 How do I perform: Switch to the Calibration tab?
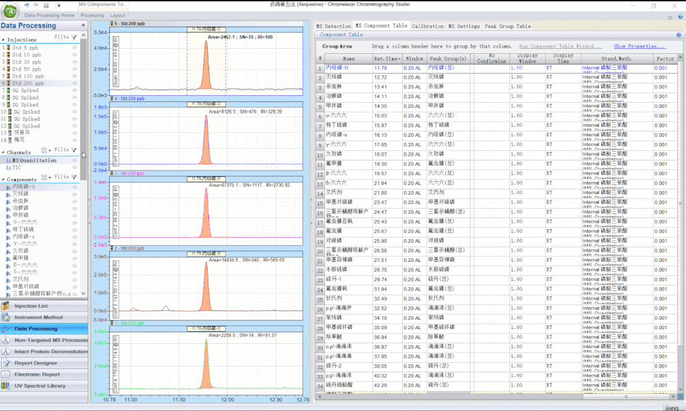(427, 26)
